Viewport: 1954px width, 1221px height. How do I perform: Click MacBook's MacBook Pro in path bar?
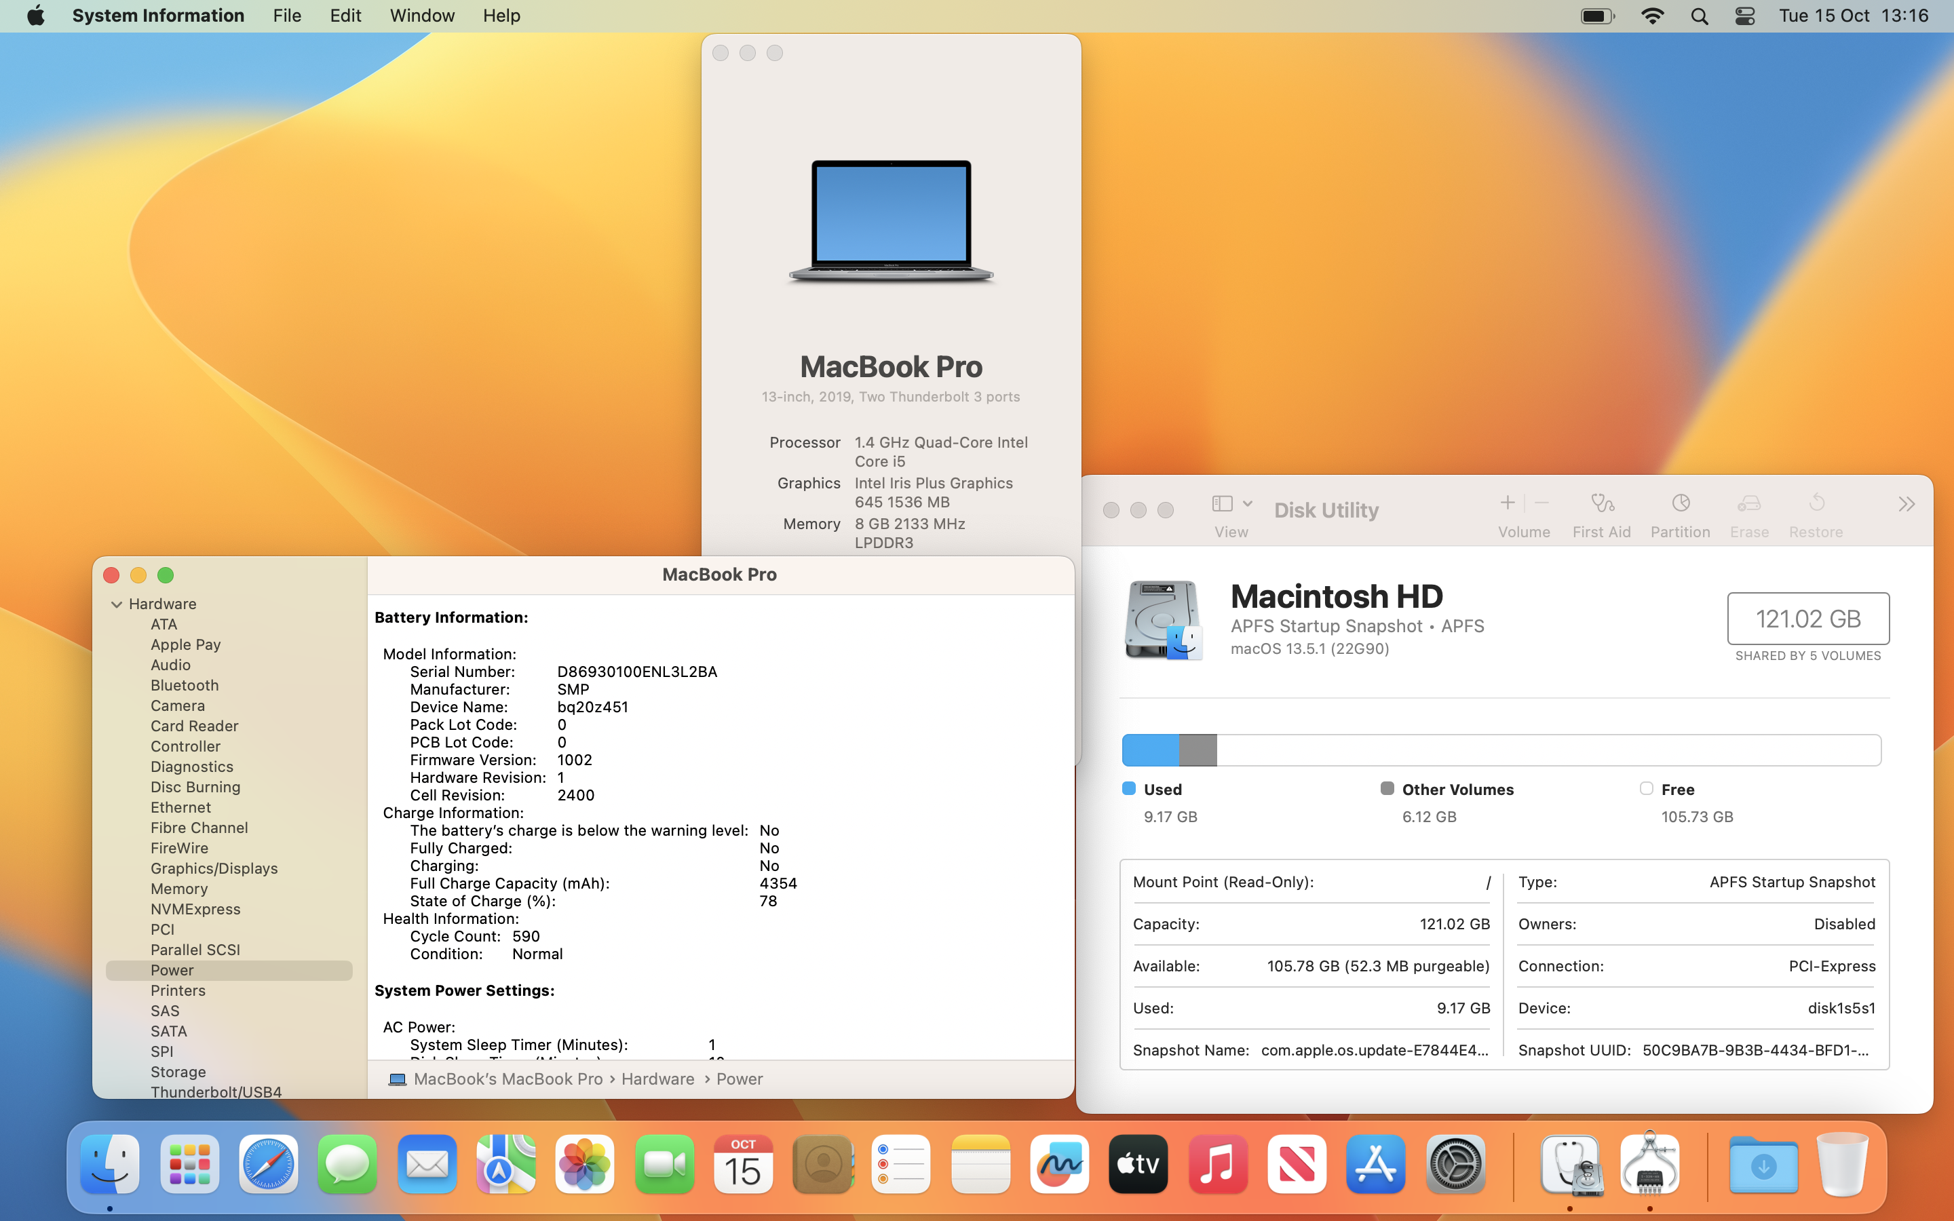(x=508, y=1079)
